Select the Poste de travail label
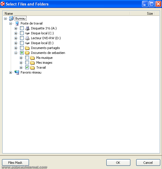 [32, 23]
